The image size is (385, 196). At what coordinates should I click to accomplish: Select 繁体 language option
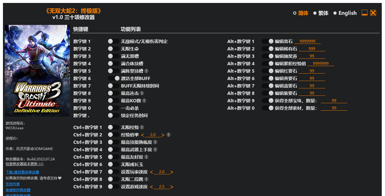tap(321, 13)
